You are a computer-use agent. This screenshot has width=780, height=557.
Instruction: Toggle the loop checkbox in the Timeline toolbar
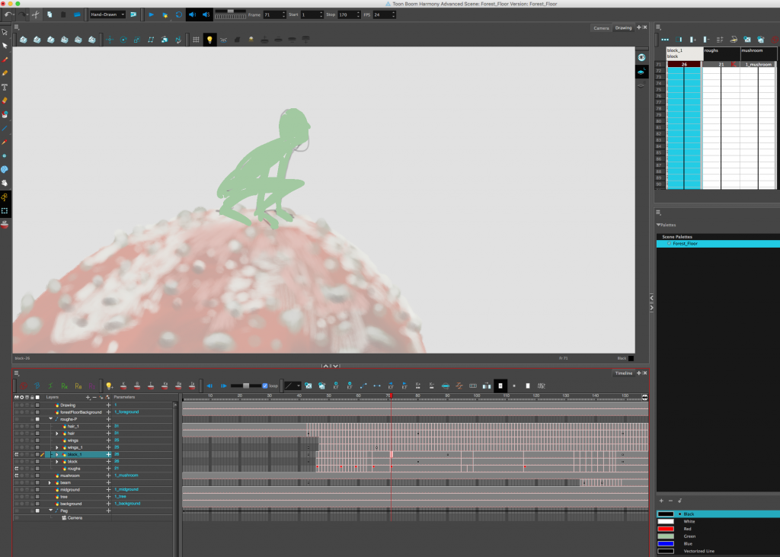pos(264,386)
